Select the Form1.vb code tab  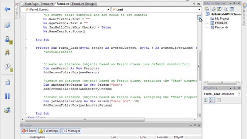(x=63, y=4)
